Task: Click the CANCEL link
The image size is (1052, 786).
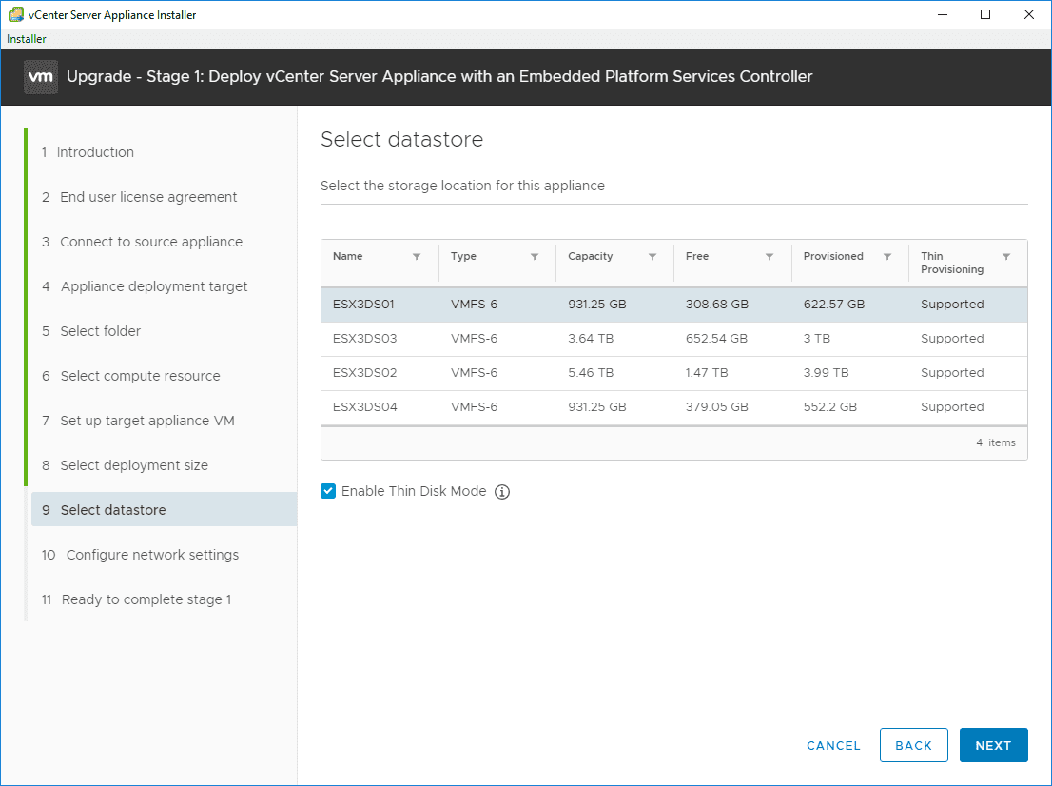Action: [x=833, y=746]
